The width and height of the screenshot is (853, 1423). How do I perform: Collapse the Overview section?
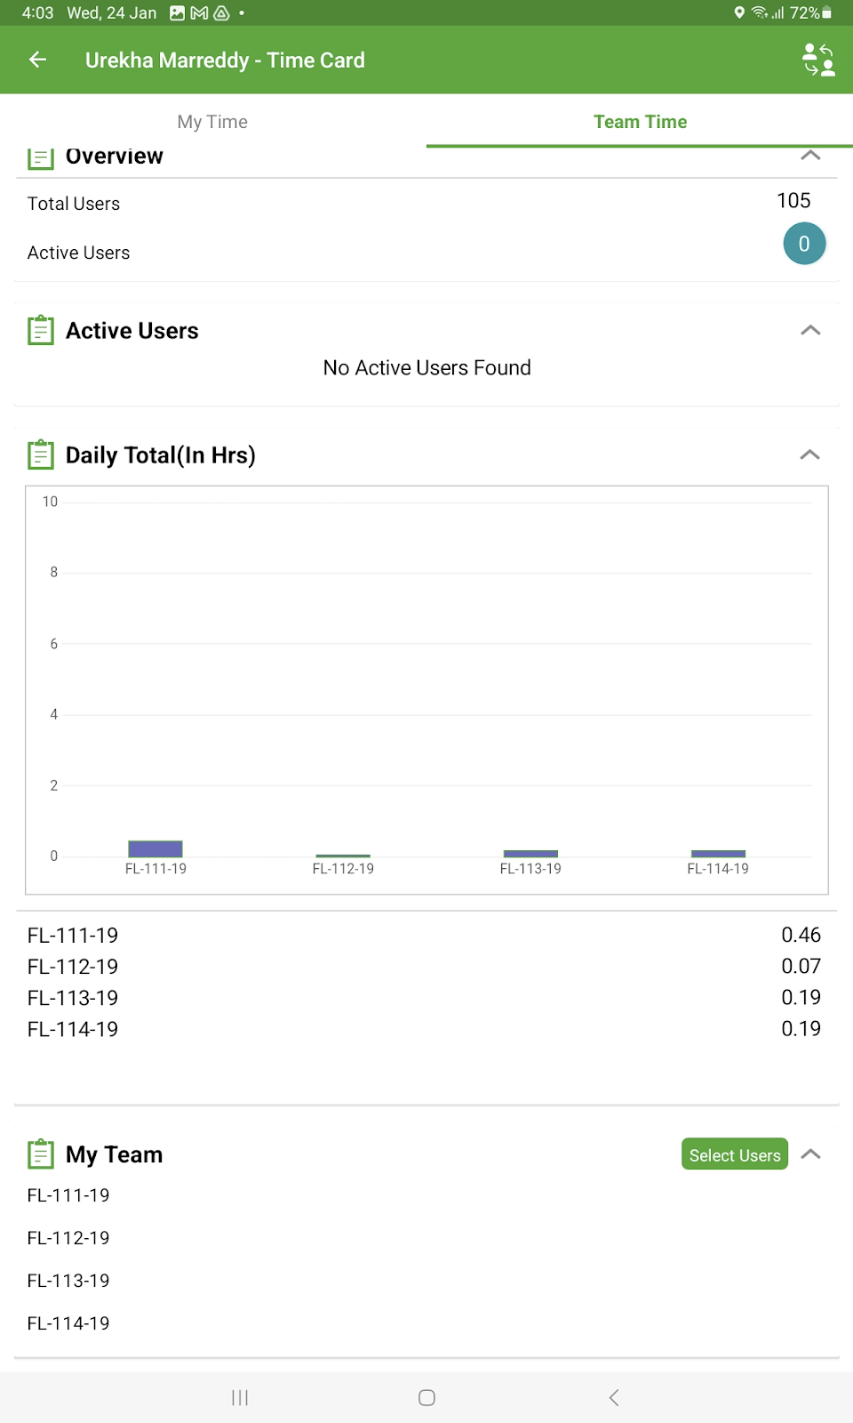pos(810,156)
